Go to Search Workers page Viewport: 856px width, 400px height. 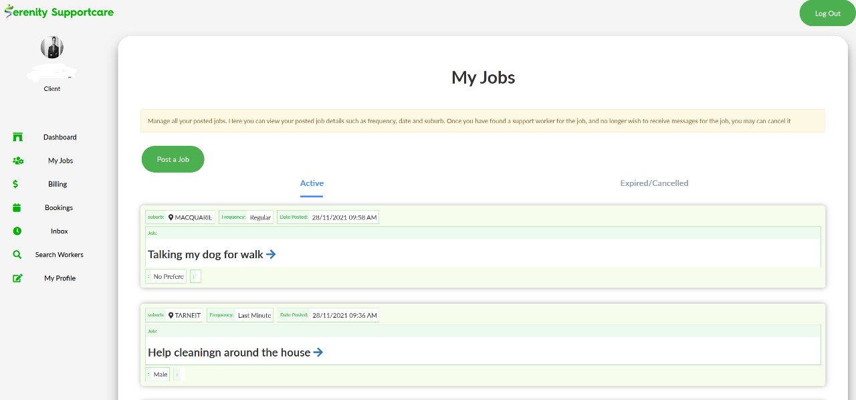(x=59, y=255)
